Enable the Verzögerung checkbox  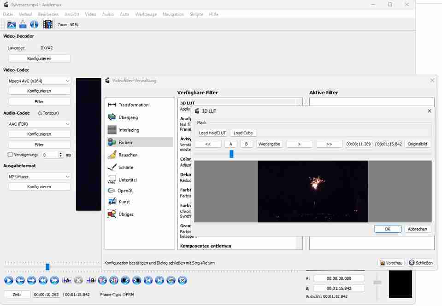click(x=11, y=155)
